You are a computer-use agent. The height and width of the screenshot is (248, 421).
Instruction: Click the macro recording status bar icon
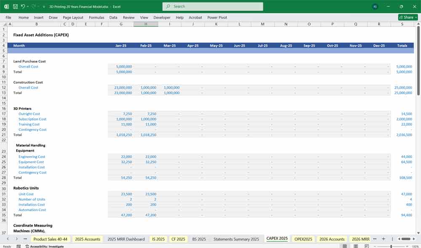click(x=19, y=246)
